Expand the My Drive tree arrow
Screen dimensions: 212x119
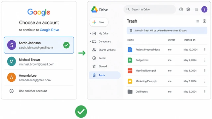pos(90,33)
